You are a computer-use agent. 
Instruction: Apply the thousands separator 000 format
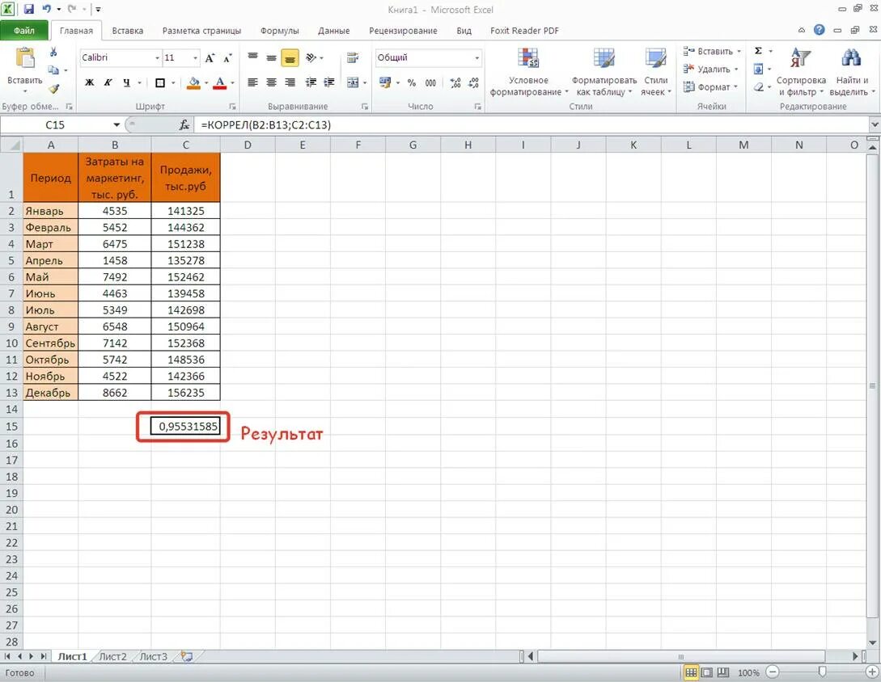click(430, 83)
